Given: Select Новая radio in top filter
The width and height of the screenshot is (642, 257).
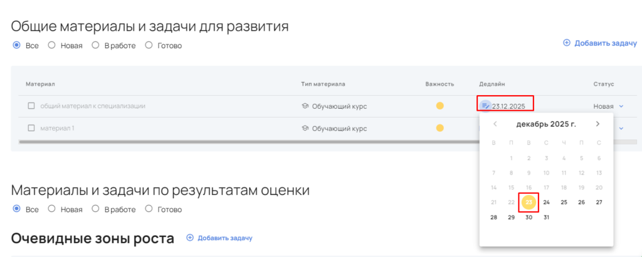Looking at the screenshot, I should [x=52, y=46].
